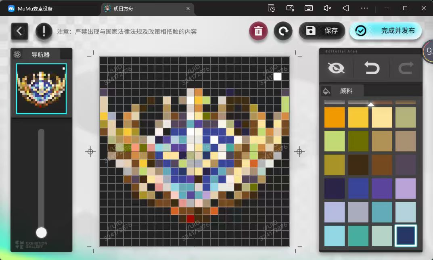Select the paint bucket icon beside 颜料
The image size is (433, 260).
pos(326,91)
